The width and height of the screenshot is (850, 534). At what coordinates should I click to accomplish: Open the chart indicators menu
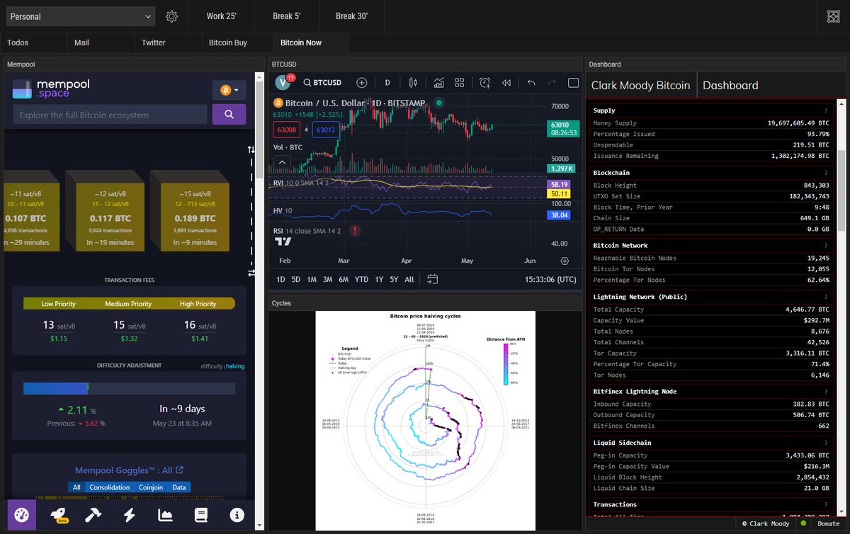click(439, 83)
